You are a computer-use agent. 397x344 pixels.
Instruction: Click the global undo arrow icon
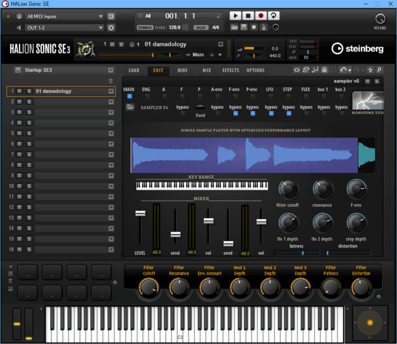(x=343, y=70)
